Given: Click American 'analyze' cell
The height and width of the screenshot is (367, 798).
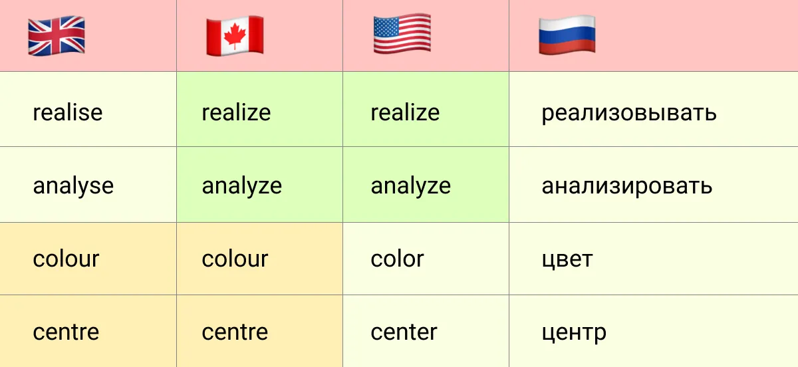Looking at the screenshot, I should [x=426, y=184].
